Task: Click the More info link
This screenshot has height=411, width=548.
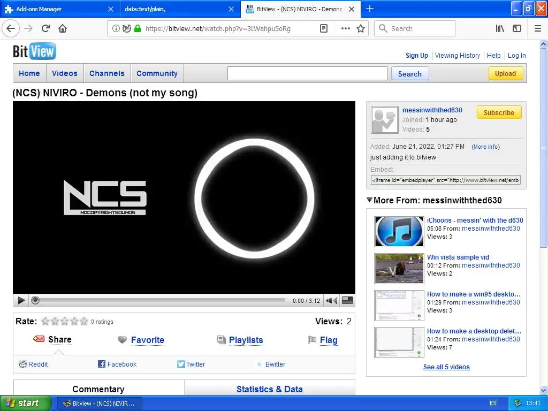Action: tap(486, 147)
